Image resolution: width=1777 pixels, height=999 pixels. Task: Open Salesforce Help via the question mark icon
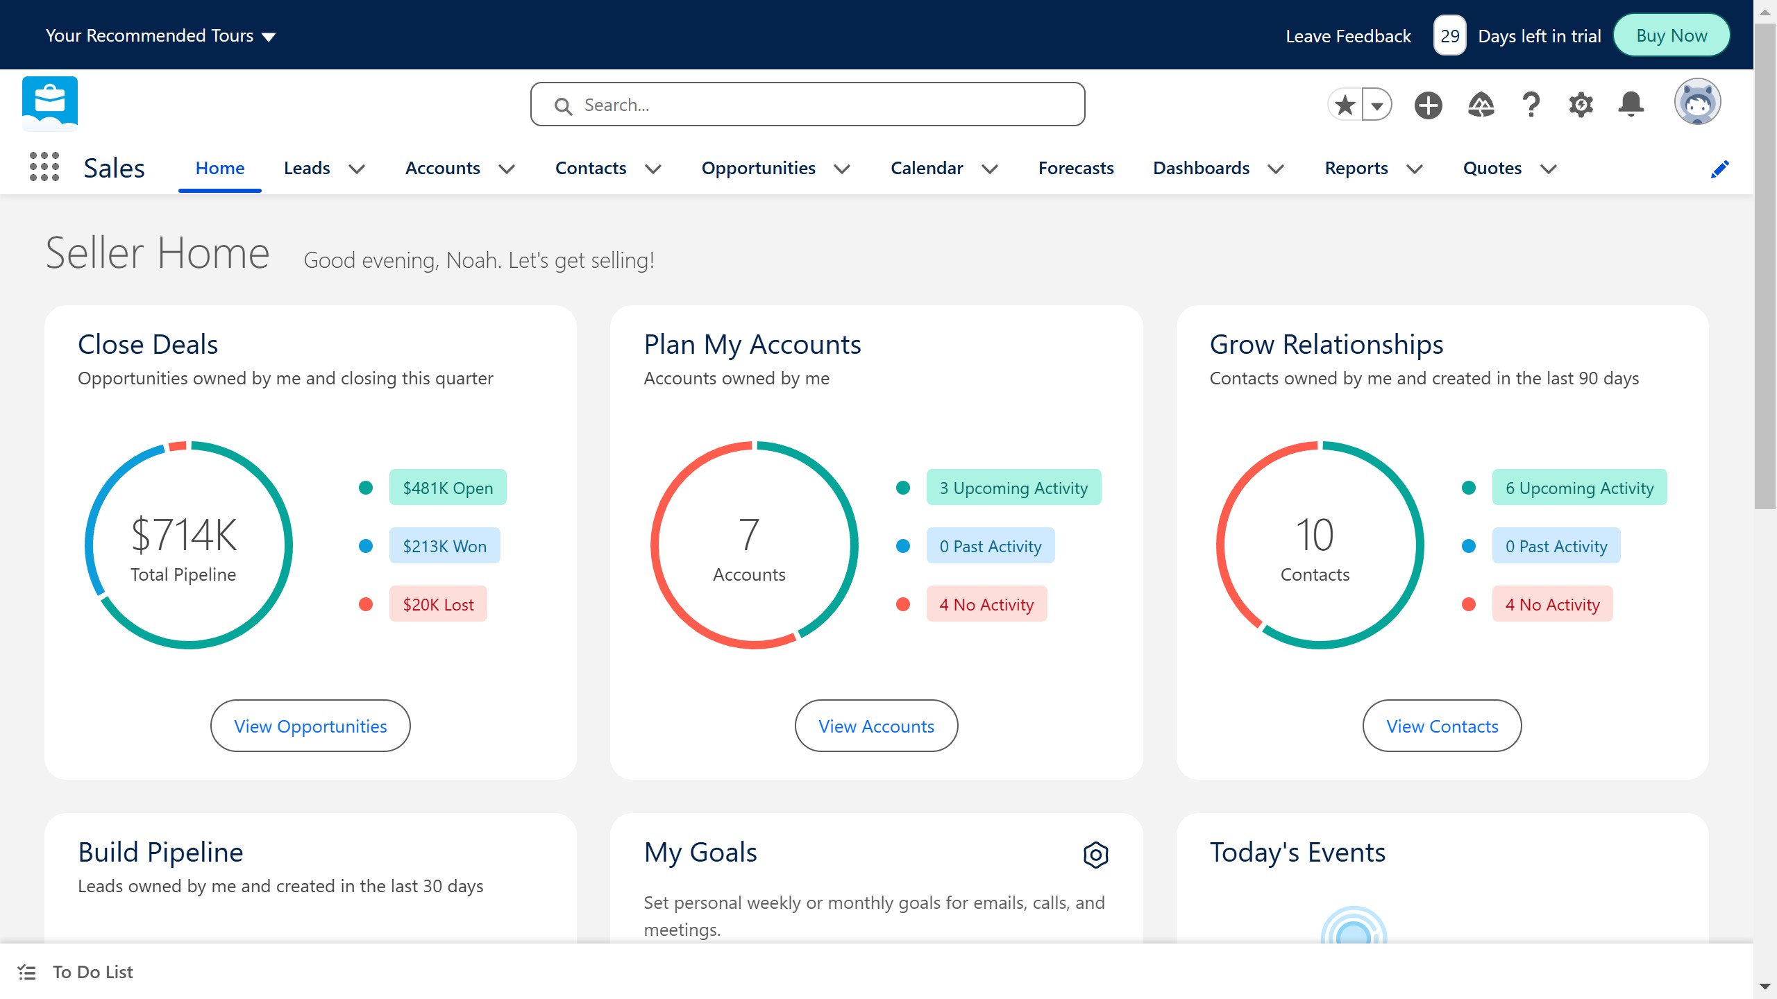1530,104
